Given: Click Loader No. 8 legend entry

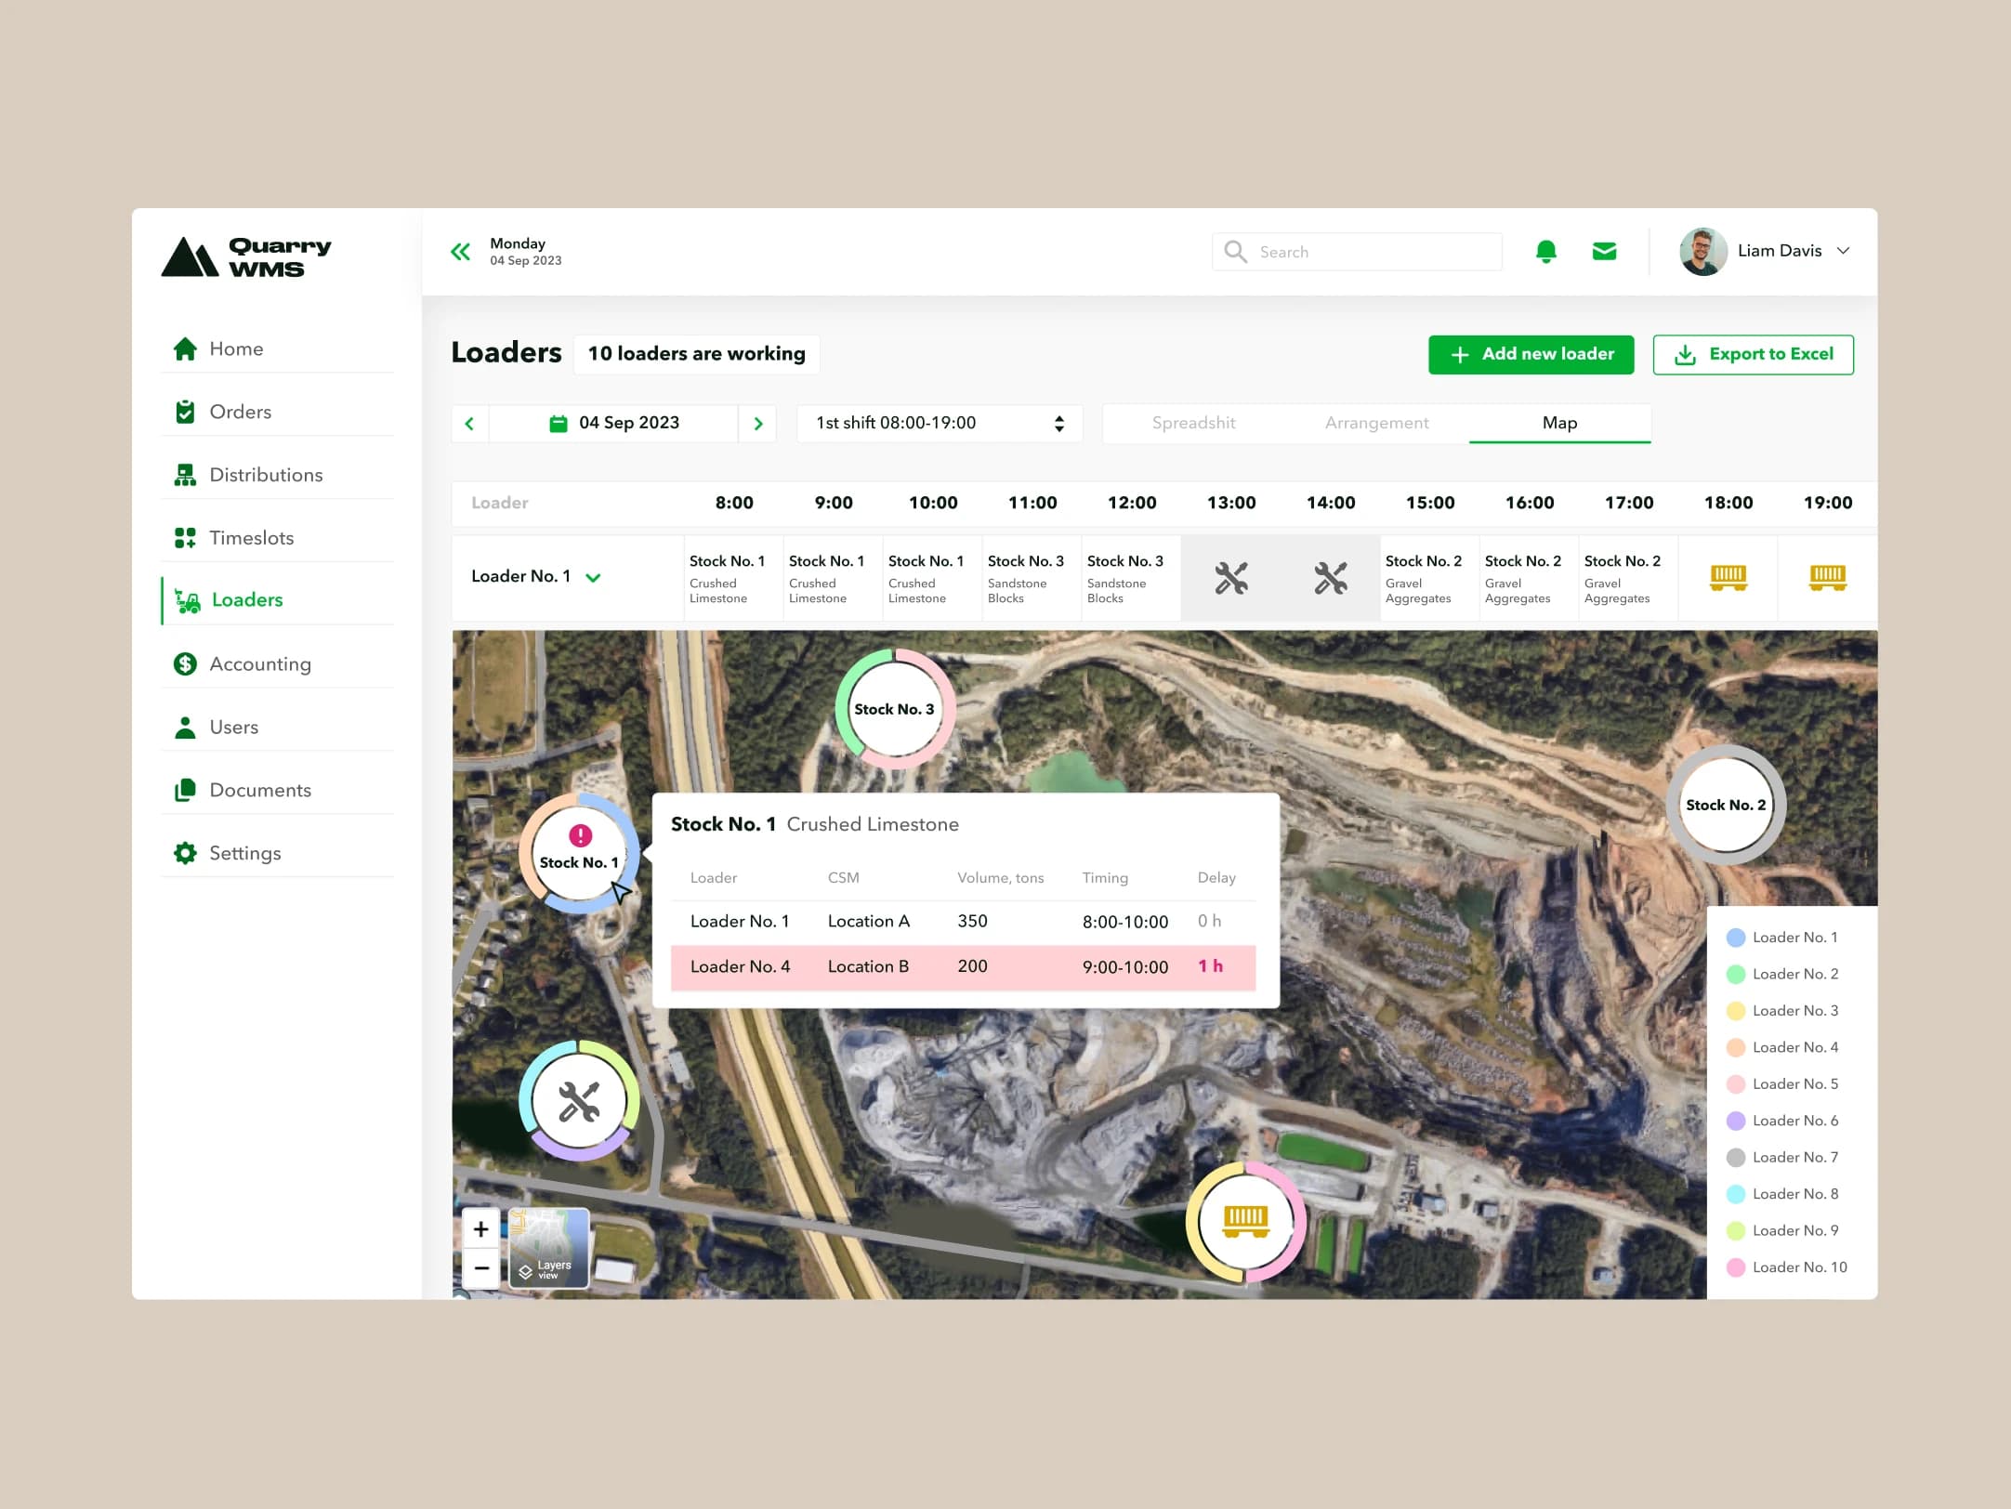Looking at the screenshot, I should coord(1782,1194).
